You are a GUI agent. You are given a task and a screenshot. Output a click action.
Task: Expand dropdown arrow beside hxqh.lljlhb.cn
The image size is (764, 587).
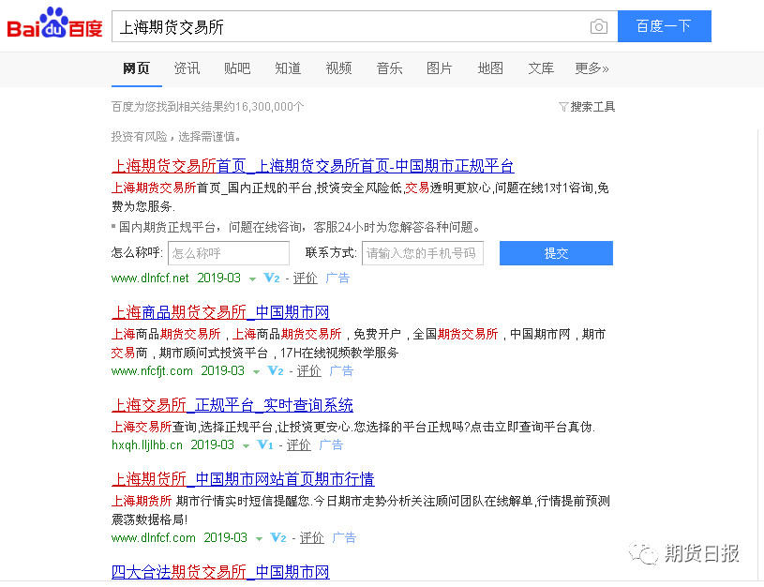(247, 446)
